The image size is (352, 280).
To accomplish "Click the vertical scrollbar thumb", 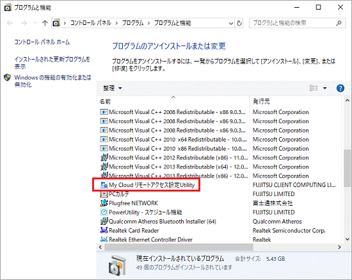I will pos(347,168).
